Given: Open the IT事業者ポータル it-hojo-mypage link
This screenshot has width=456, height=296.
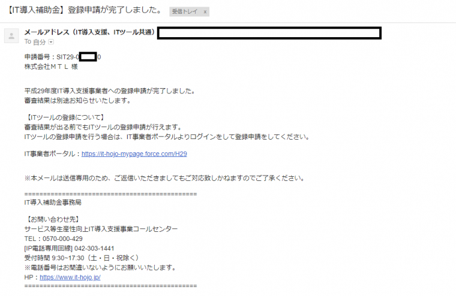Looking at the screenshot, I should [x=134, y=154].
